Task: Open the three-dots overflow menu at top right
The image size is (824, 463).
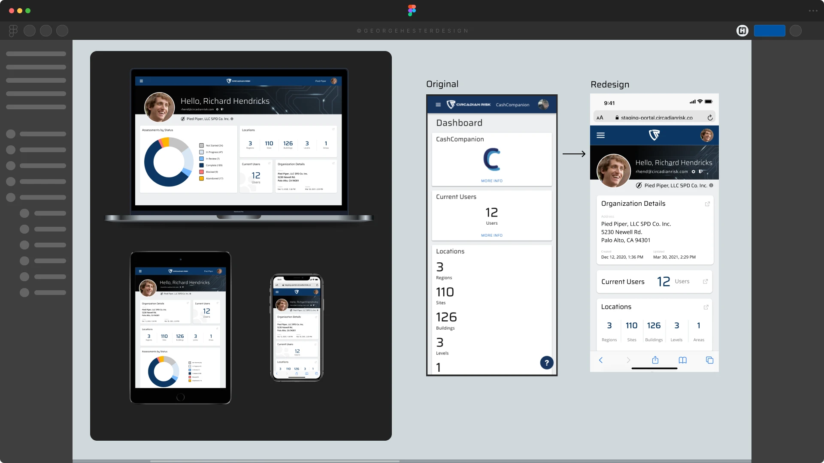Action: (x=813, y=11)
